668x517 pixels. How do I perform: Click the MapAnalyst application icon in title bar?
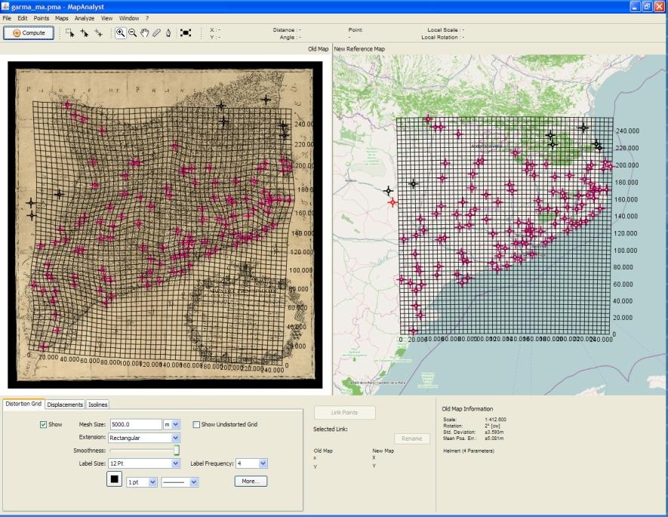tap(5, 6)
